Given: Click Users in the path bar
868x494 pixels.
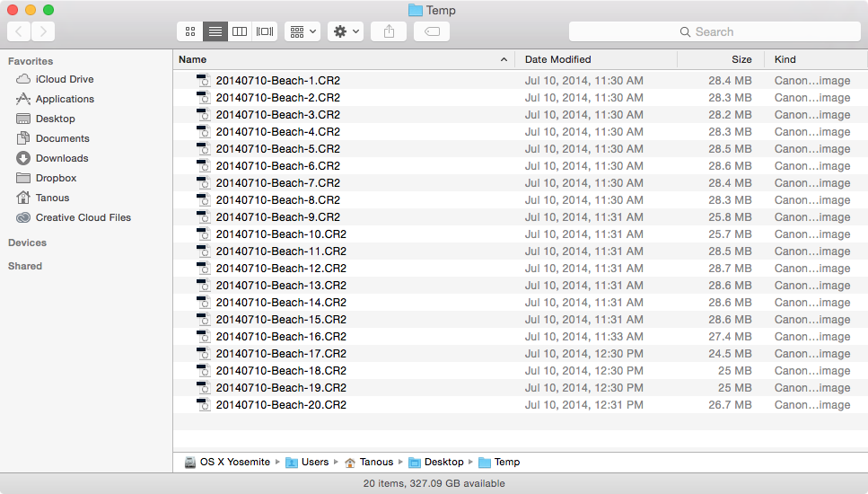Looking at the screenshot, I should point(315,462).
